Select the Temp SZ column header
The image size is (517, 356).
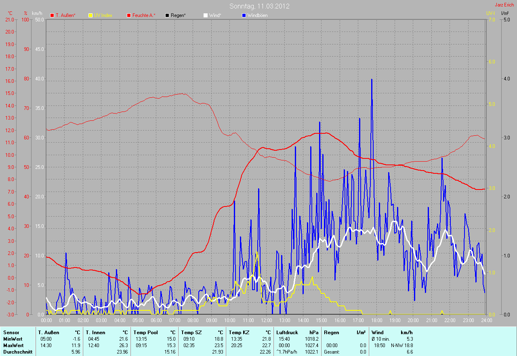pyautogui.click(x=191, y=332)
